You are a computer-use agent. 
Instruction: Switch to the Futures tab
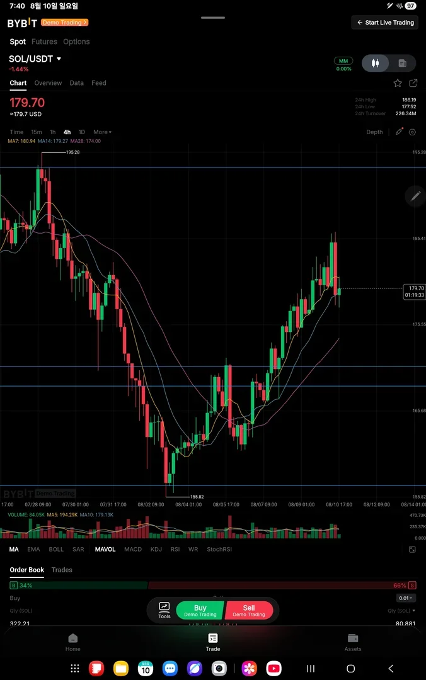point(44,42)
